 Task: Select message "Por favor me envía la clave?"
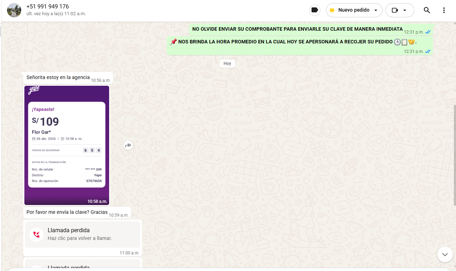click(67, 212)
